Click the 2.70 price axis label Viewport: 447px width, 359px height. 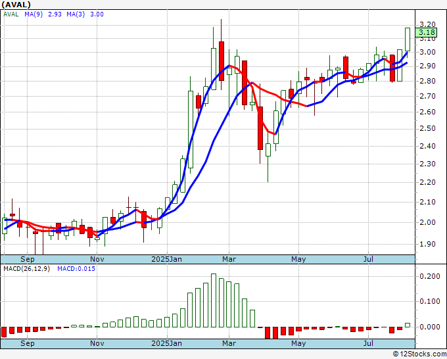[x=428, y=96]
